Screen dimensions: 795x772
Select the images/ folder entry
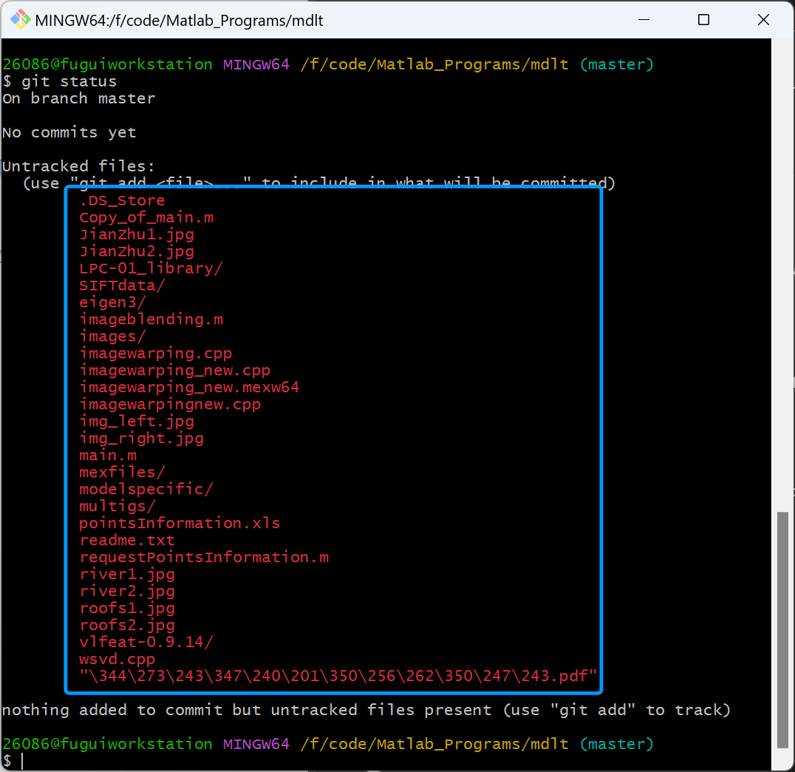[x=112, y=336]
